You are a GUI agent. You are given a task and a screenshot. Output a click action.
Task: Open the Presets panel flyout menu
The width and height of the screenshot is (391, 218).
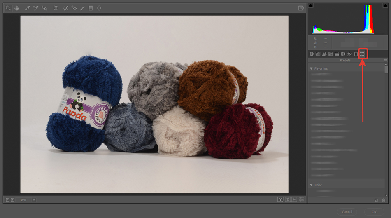(386, 60)
